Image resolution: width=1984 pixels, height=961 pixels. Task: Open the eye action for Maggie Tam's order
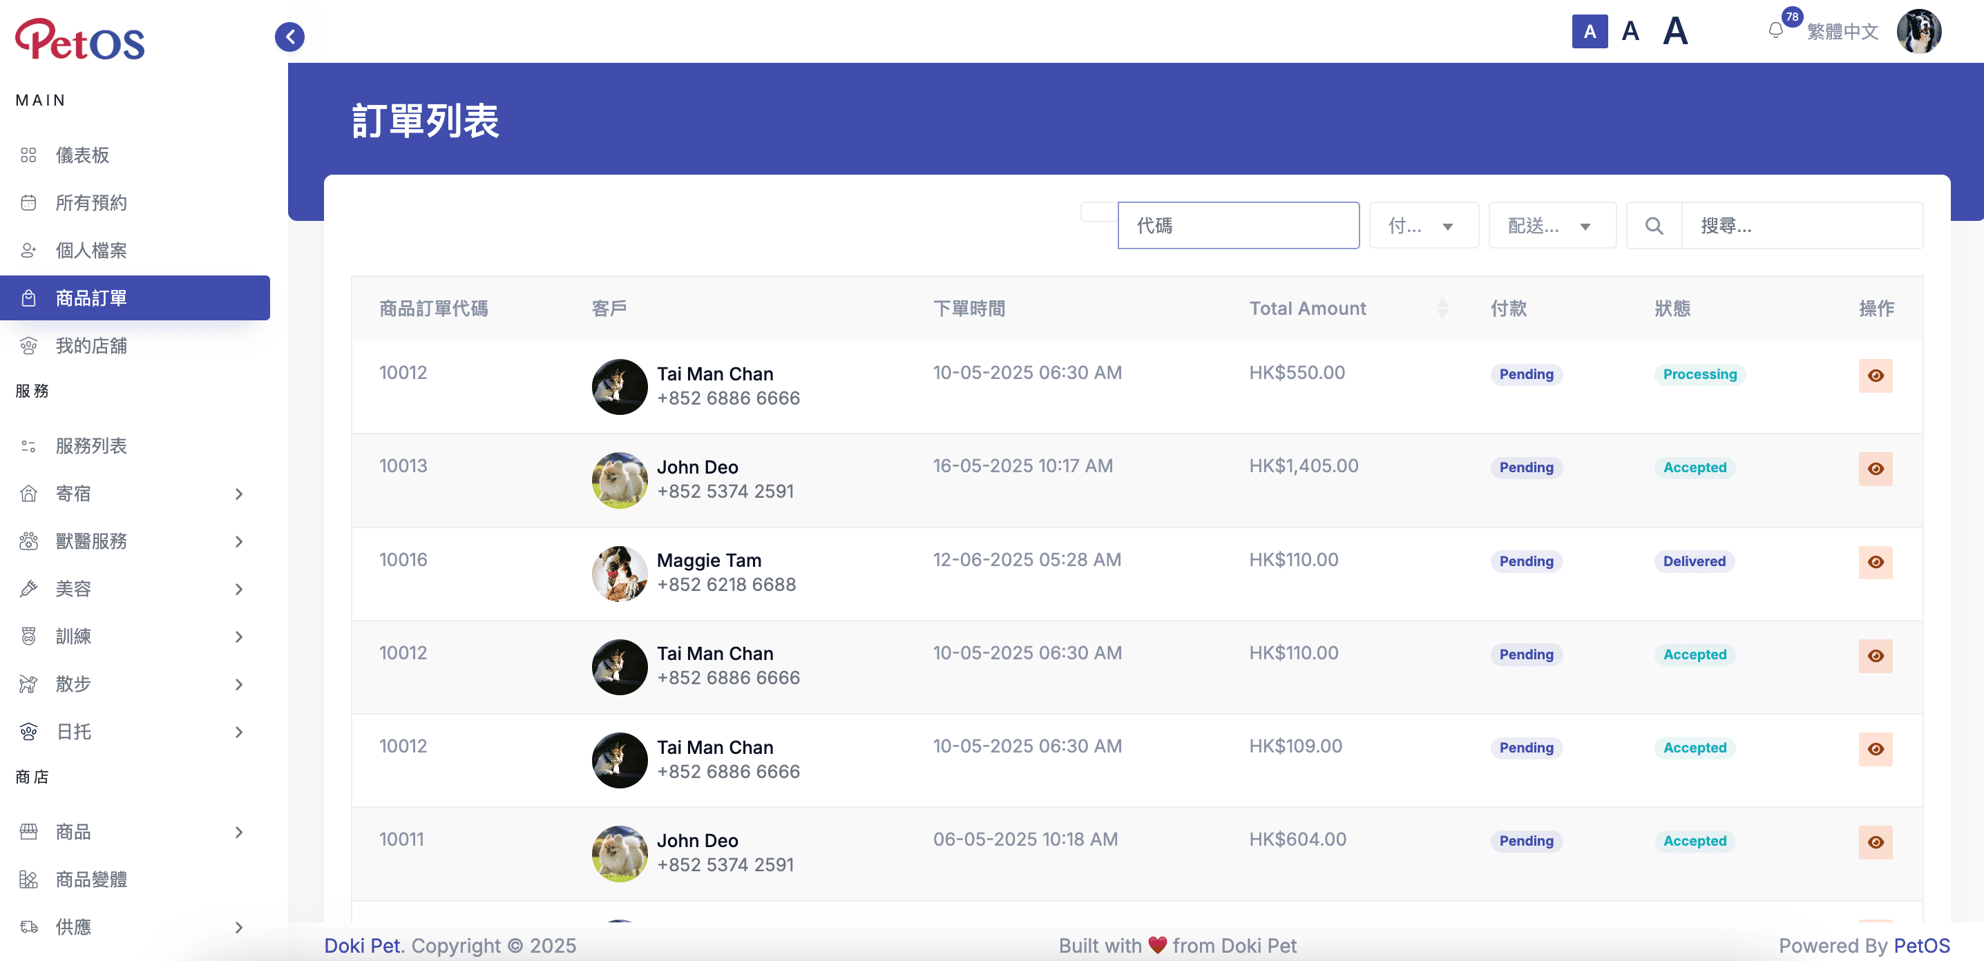pyautogui.click(x=1876, y=563)
